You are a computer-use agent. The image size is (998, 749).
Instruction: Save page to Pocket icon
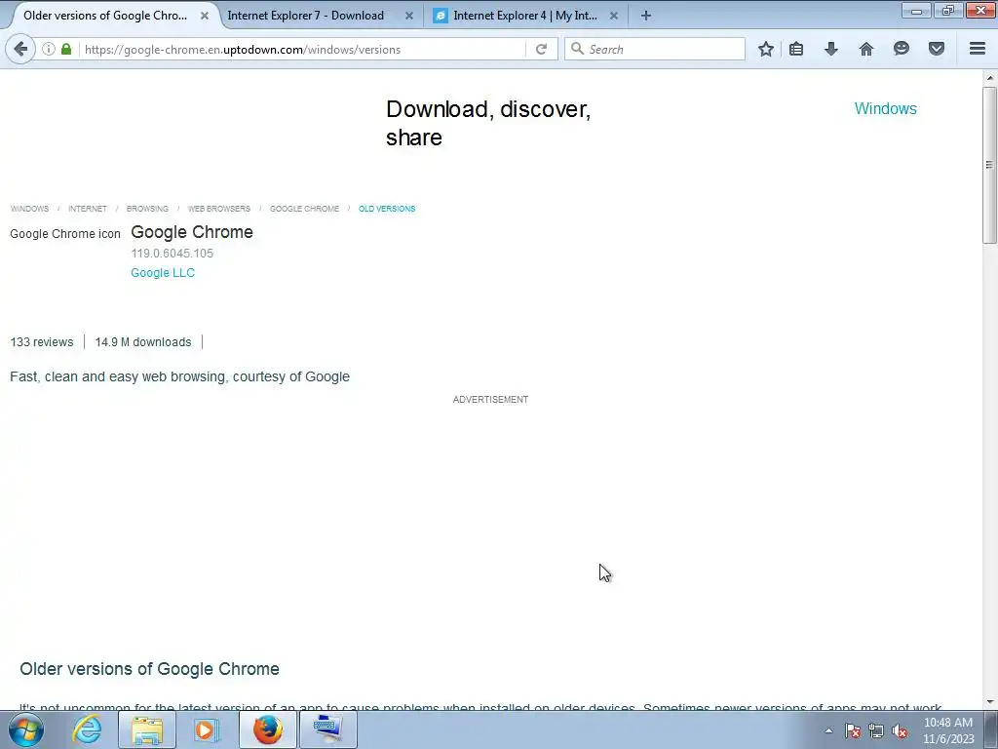point(937,49)
